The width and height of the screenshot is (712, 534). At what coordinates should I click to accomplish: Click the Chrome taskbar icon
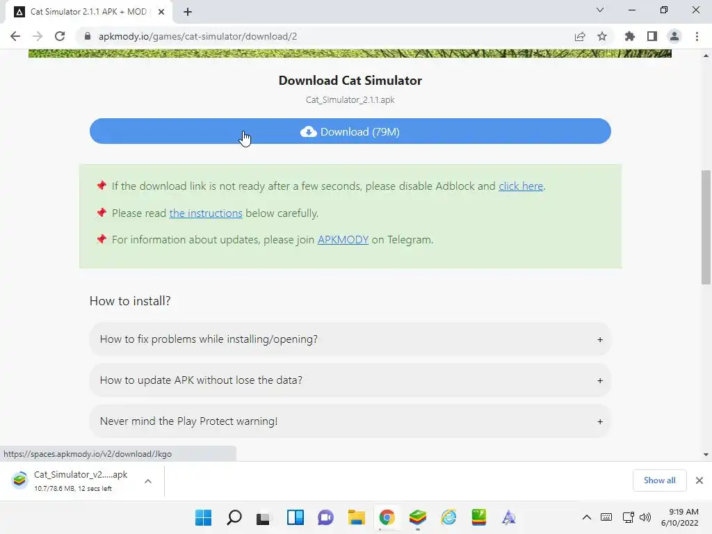(x=387, y=517)
